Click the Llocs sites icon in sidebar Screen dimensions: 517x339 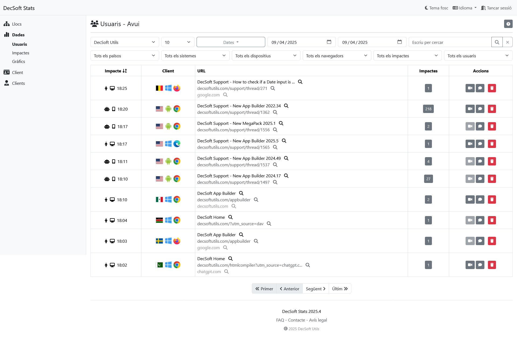click(6, 24)
